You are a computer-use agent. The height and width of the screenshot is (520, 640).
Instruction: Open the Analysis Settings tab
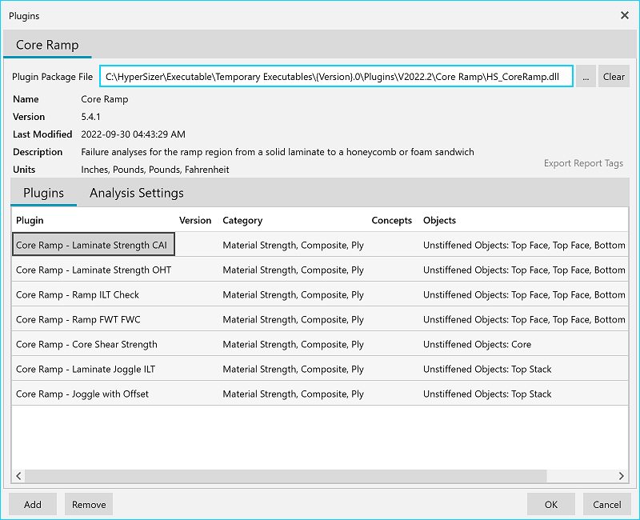tap(136, 193)
